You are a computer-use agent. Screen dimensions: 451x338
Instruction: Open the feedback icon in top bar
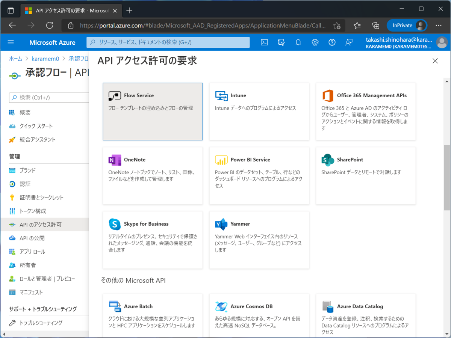point(349,42)
